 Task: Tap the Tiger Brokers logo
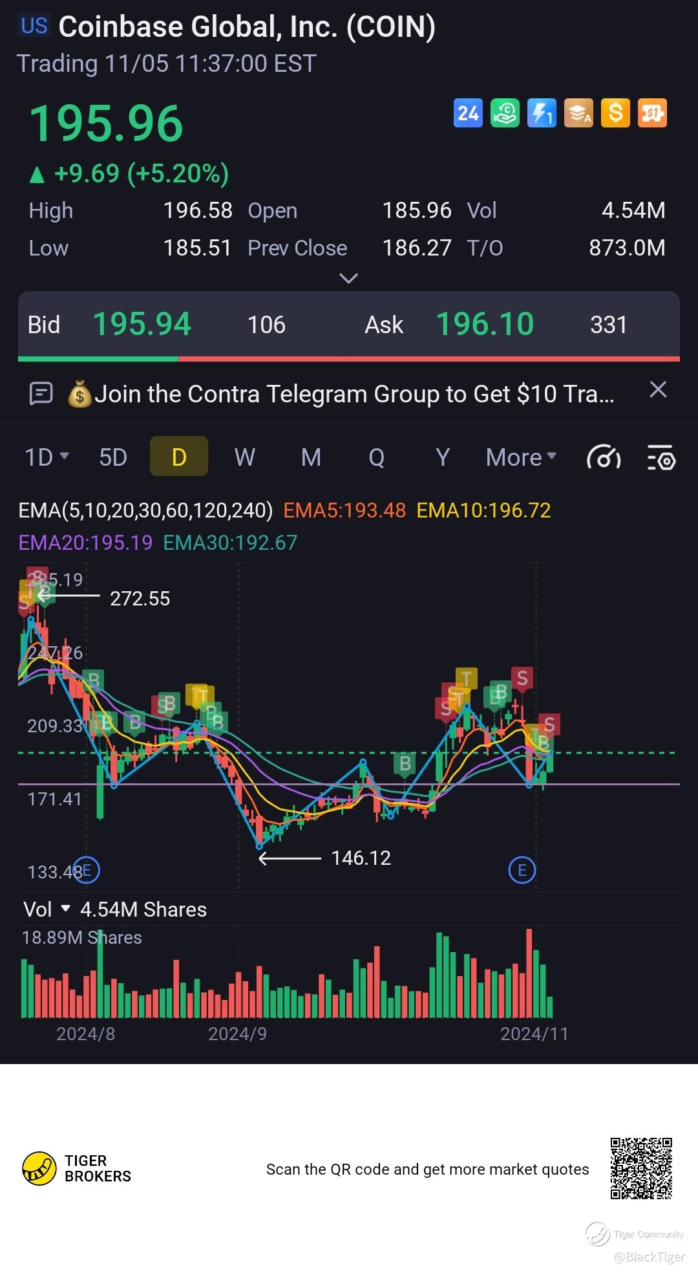(76, 1168)
